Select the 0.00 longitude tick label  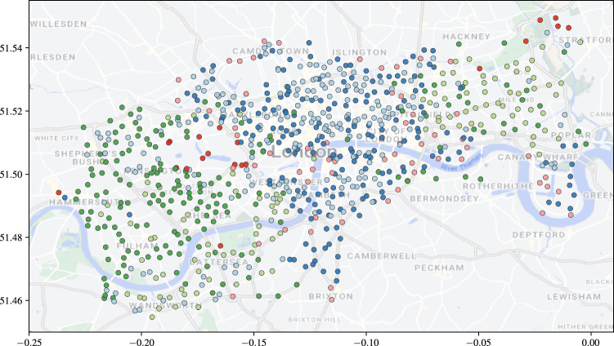pos(591,343)
